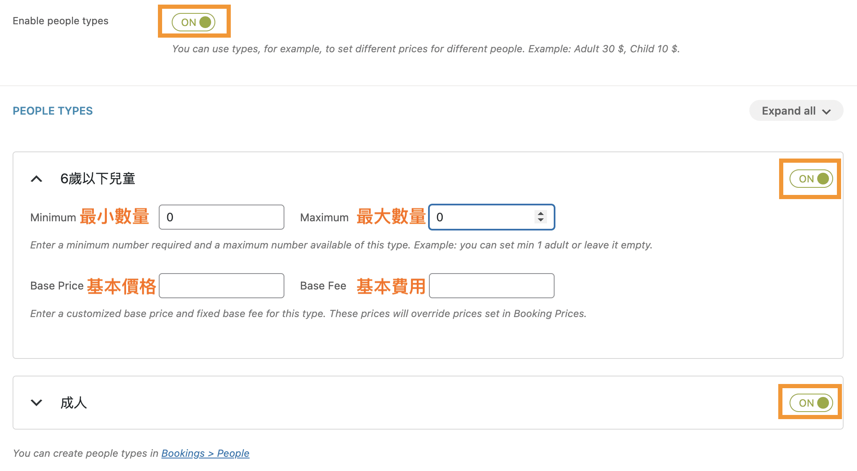Click into the Maximum number field

click(x=482, y=217)
